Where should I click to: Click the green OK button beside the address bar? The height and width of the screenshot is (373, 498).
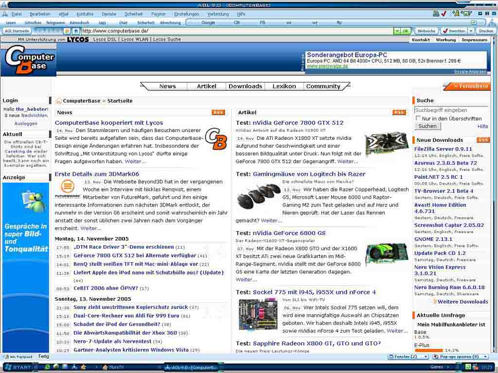(x=406, y=31)
